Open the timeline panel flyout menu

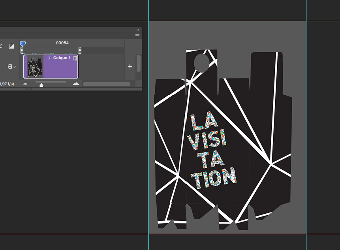coord(137,36)
